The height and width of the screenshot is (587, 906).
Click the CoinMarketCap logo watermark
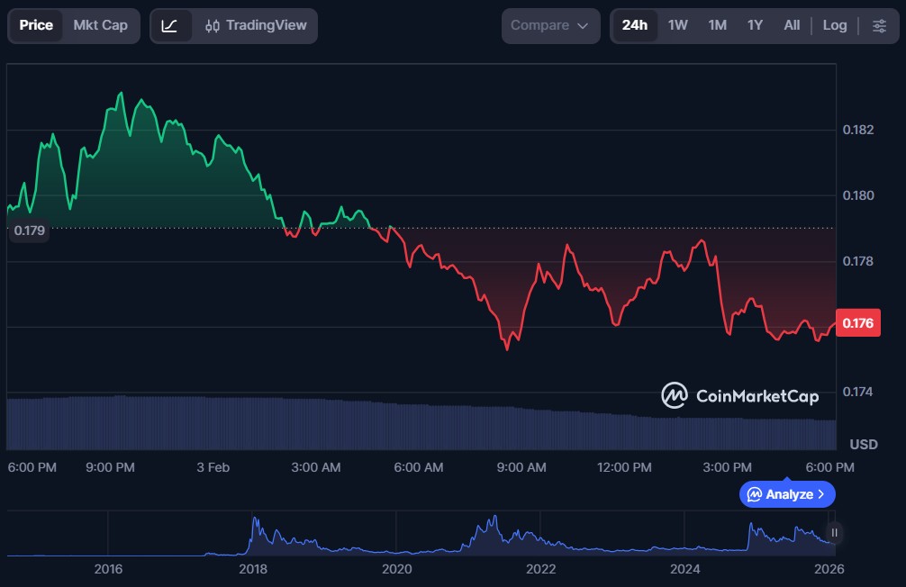(x=740, y=395)
